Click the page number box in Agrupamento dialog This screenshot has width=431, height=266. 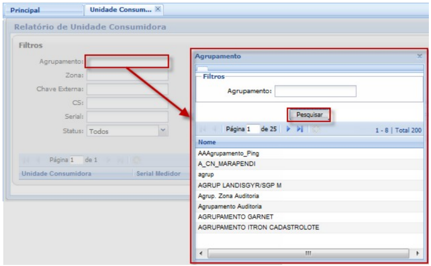point(252,129)
